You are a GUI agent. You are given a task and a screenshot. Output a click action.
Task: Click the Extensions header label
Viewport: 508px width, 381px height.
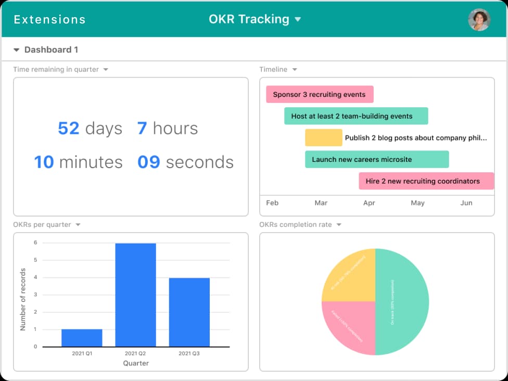tap(50, 19)
